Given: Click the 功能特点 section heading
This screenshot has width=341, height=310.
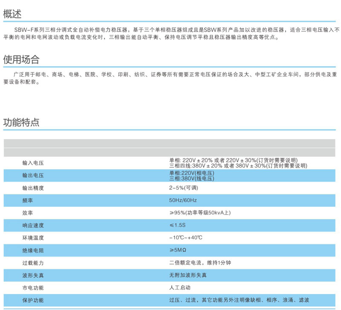Looking at the screenshot, I should pos(21,122).
